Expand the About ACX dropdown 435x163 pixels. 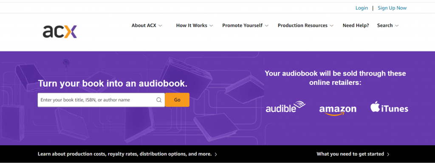[147, 25]
